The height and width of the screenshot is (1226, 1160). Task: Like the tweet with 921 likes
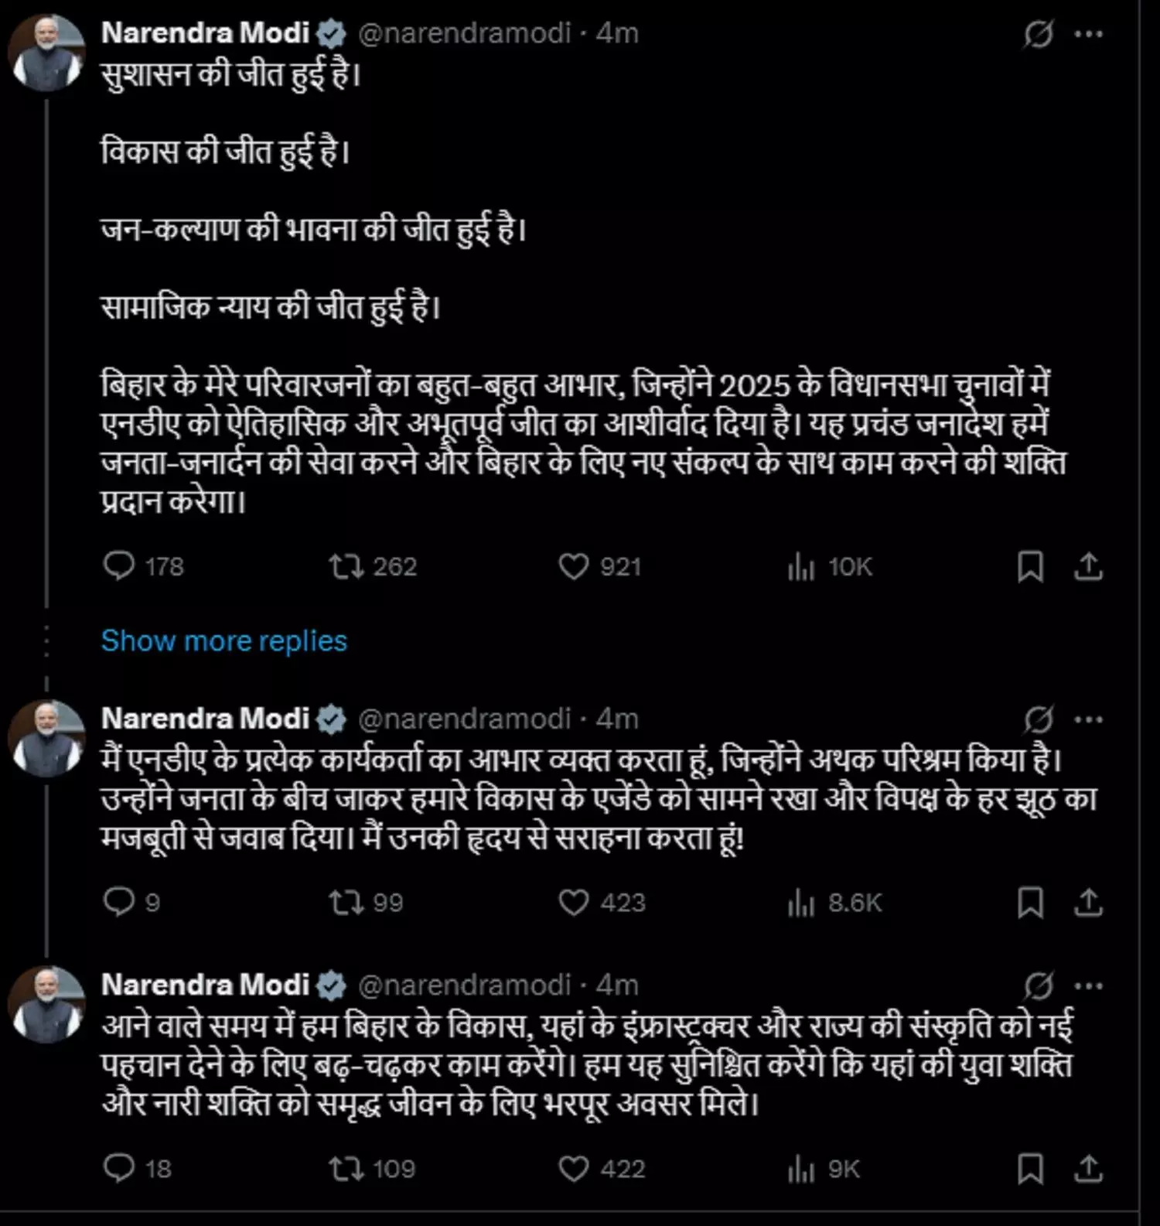click(574, 567)
